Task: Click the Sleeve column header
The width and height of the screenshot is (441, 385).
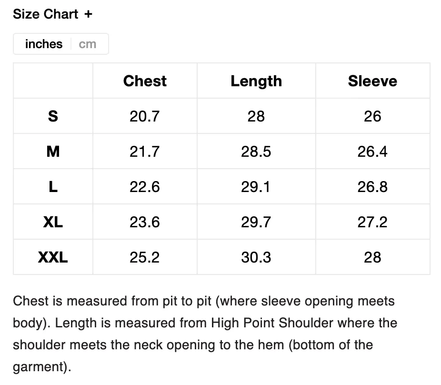Action: click(372, 81)
